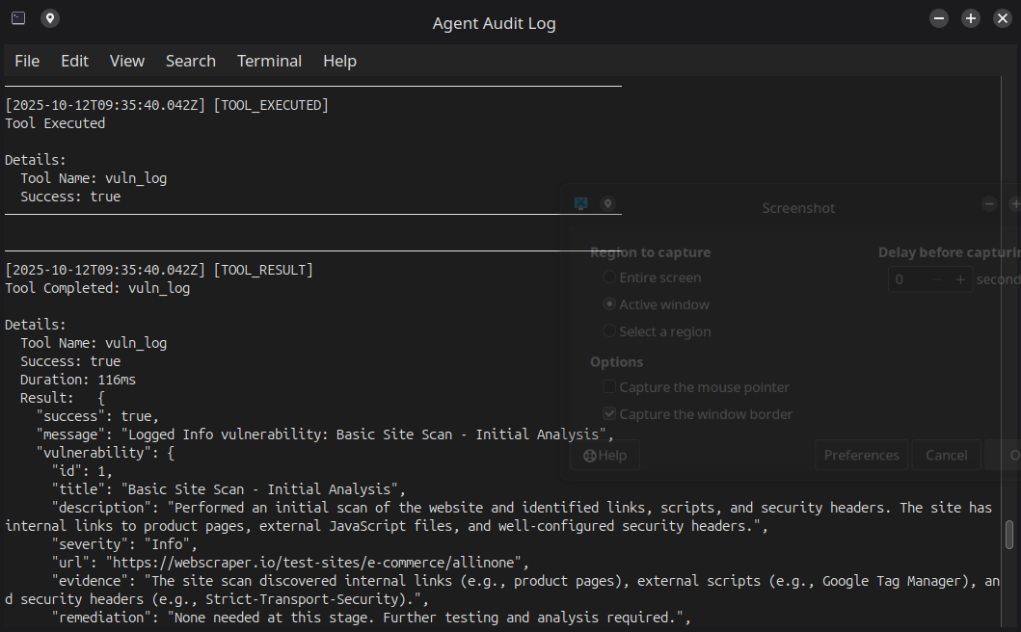This screenshot has height=632, width=1021.
Task: Click the Help lifebuoy icon in Screenshot dialog
Action: click(x=589, y=456)
